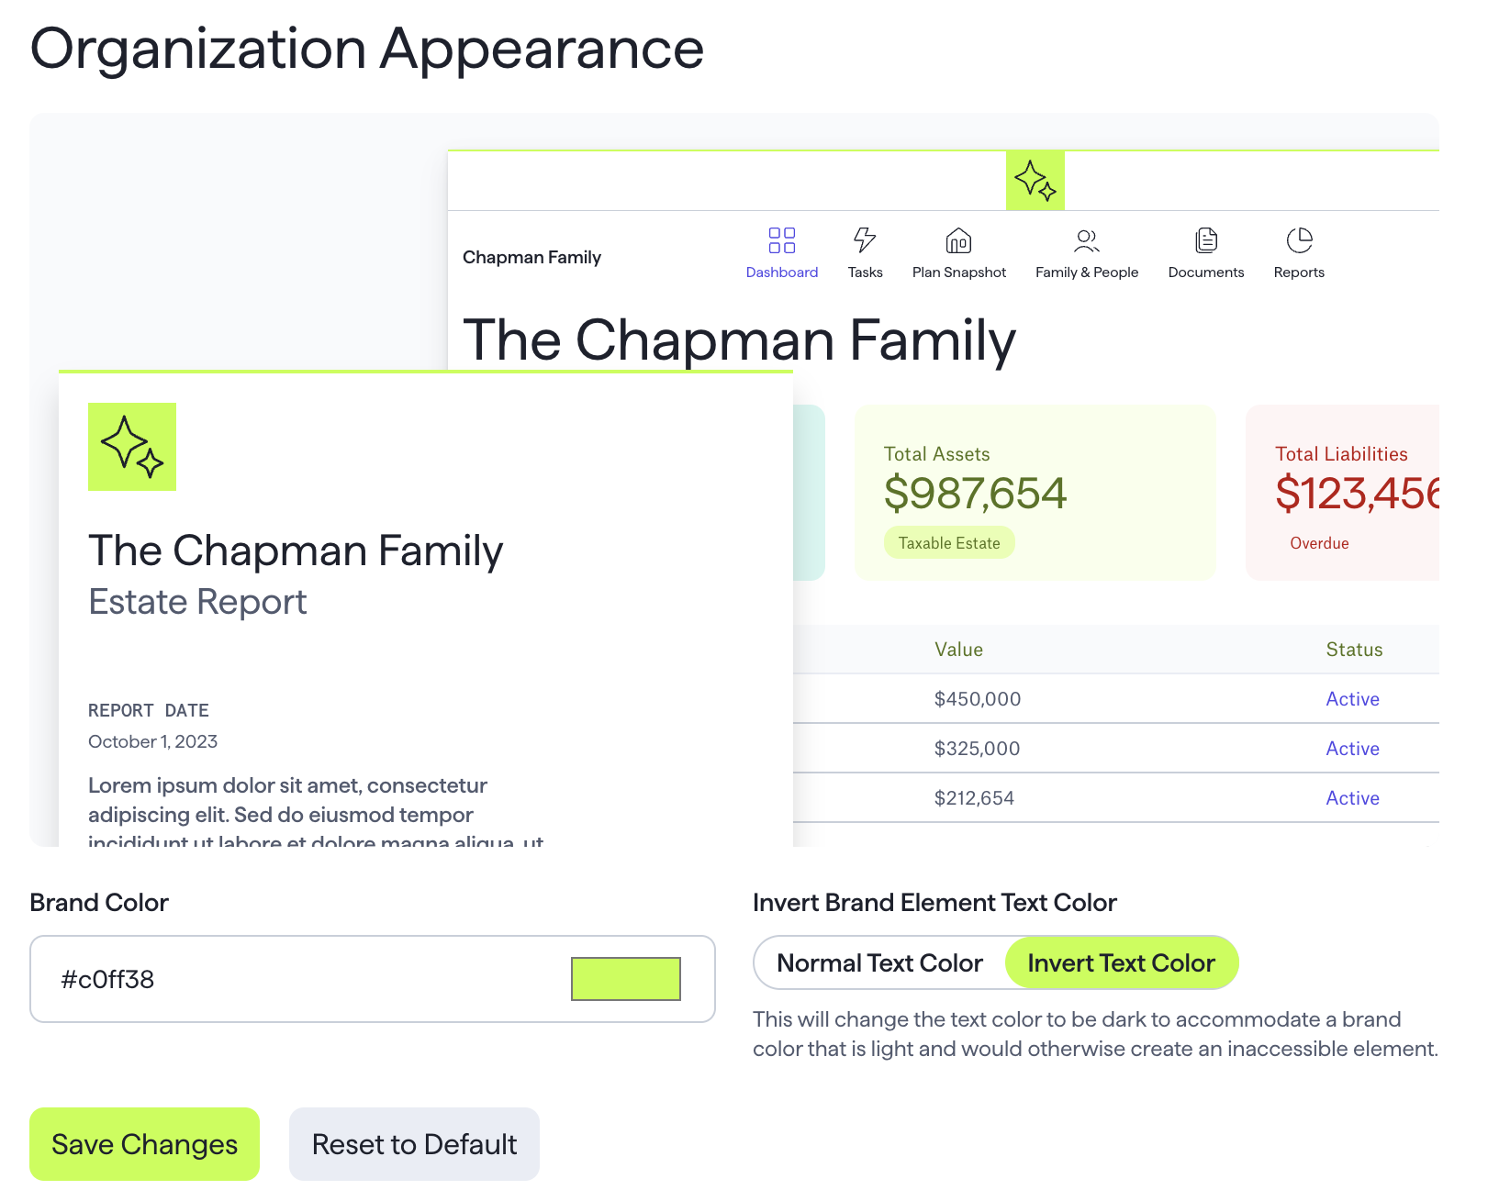Click Active status for $212,654 row
Screen dimensions: 1488x1201
coord(1352,798)
